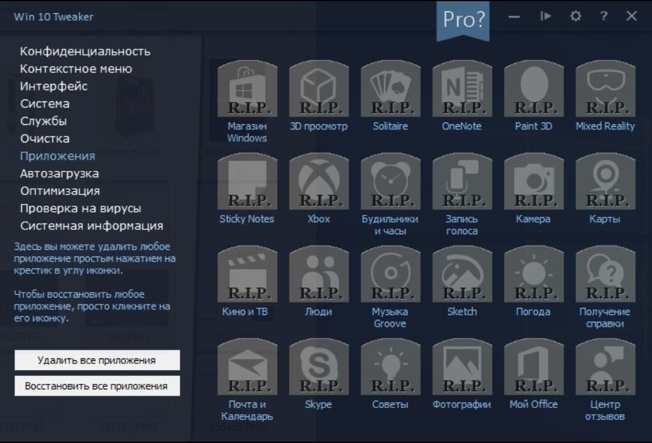Open the Автозагрузка section
Image resolution: width=652 pixels, height=443 pixels.
(x=59, y=173)
